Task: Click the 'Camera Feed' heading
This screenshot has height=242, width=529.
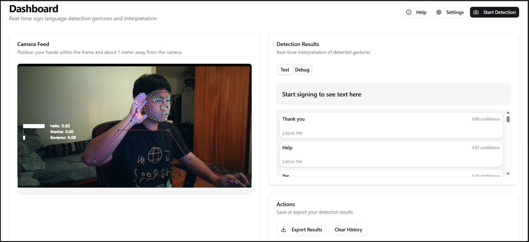Action: [33, 44]
